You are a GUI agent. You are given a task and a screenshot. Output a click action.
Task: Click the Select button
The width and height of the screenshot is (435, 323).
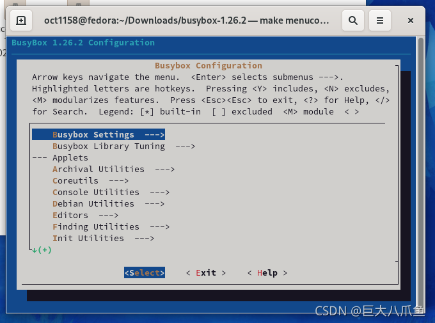tap(145, 272)
